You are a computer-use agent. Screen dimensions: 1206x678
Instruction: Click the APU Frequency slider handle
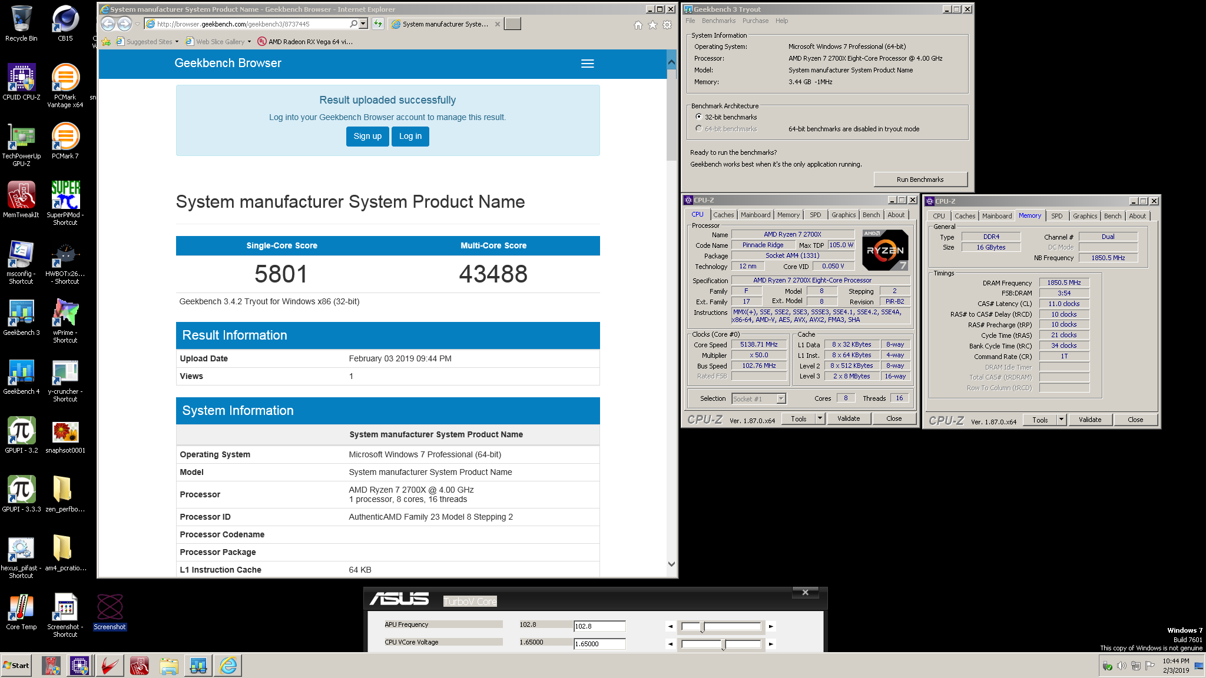pyautogui.click(x=702, y=627)
